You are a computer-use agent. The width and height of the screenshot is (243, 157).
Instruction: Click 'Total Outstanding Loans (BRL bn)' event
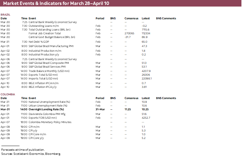click(x=50, y=30)
